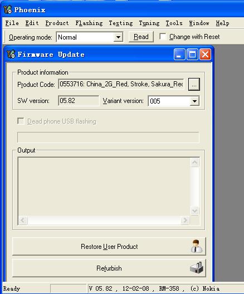Open the Flashing menu
The height and width of the screenshot is (294, 244).
click(89, 23)
